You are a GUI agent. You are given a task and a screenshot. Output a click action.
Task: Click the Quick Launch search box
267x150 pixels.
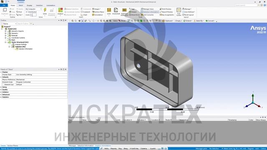tap(246, 5)
